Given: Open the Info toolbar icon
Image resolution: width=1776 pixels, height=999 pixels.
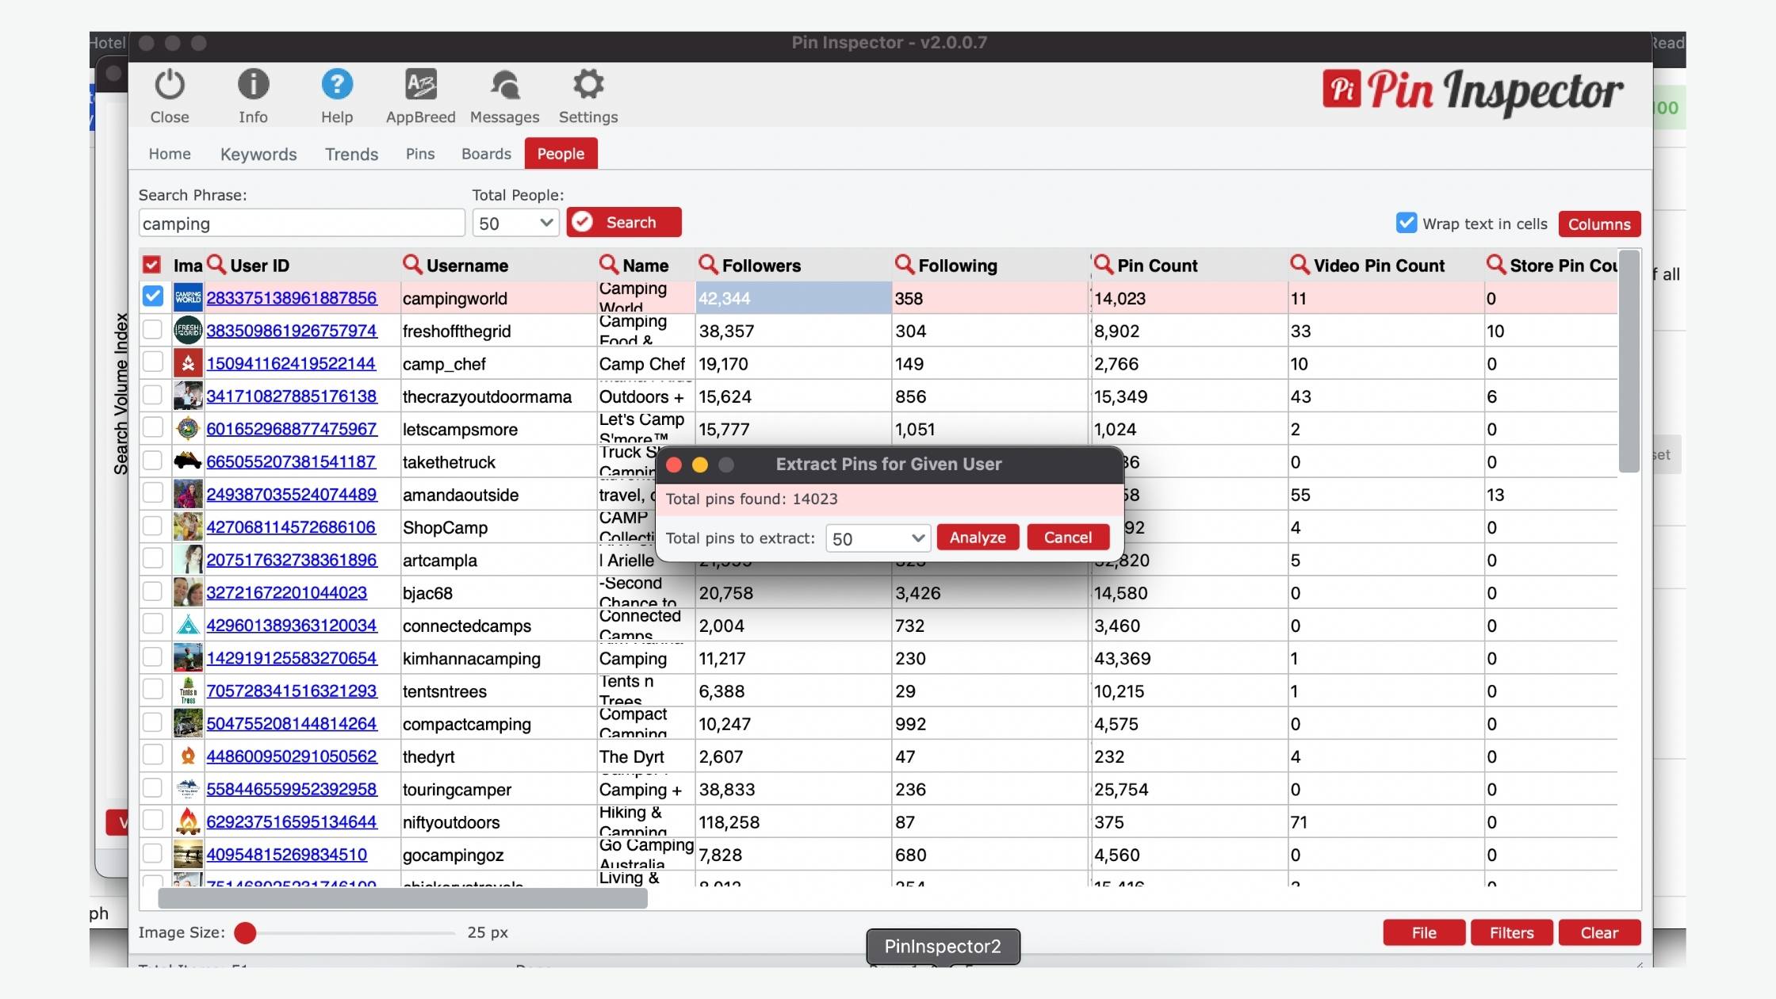Looking at the screenshot, I should pos(253,84).
